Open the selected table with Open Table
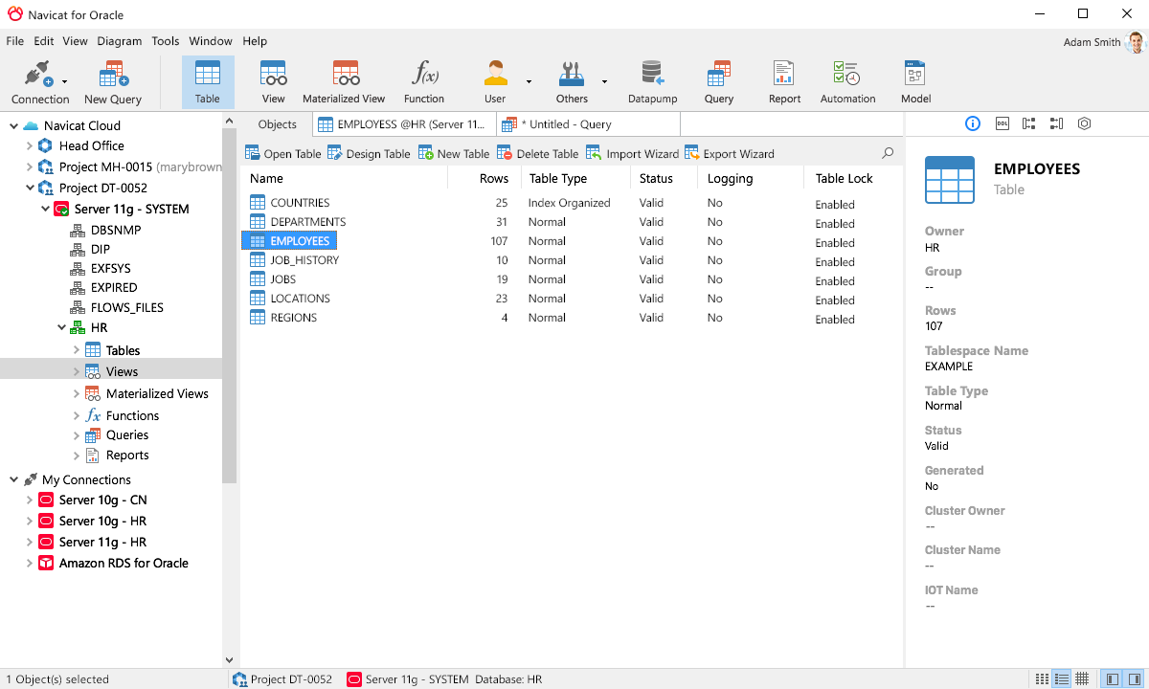This screenshot has height=689, width=1149. [283, 153]
